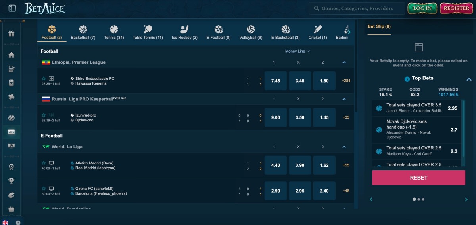Viewport: 476px width, 225px height.
Task: Click Ethiopia flag next to Premier League
Action: (x=46, y=62)
